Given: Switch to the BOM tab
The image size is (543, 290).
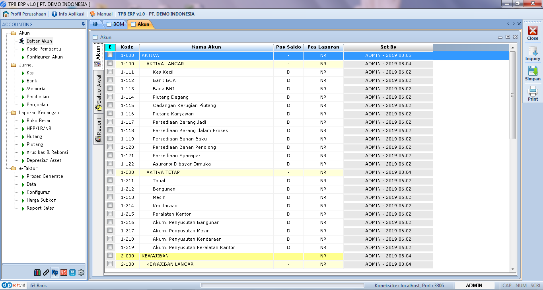Looking at the screenshot, I should tap(115, 24).
